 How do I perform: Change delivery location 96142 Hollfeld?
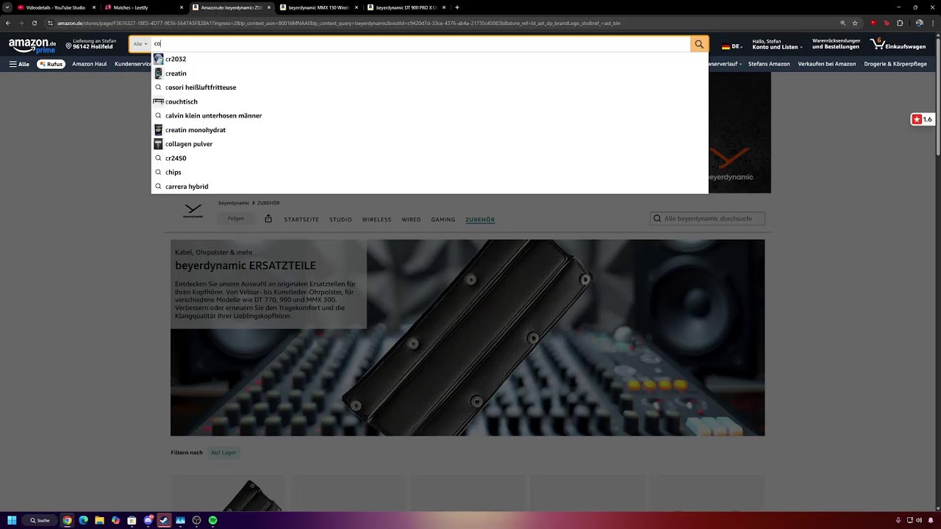[90, 45]
